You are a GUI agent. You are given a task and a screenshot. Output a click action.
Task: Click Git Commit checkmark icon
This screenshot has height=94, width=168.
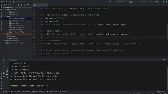coord(148,2)
